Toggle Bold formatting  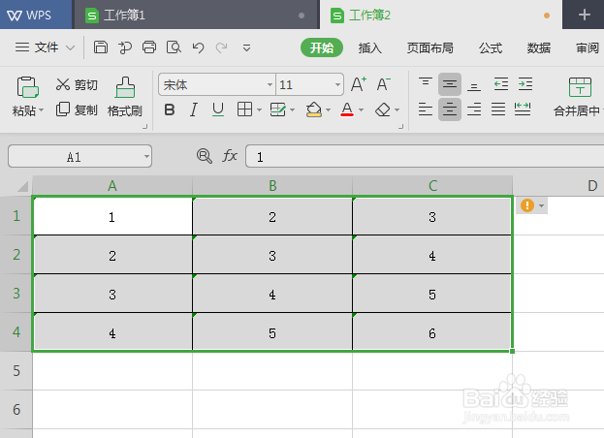point(170,109)
